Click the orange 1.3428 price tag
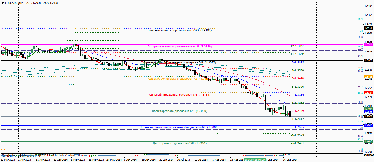This screenshot has width=374, height=162. pos(368,76)
